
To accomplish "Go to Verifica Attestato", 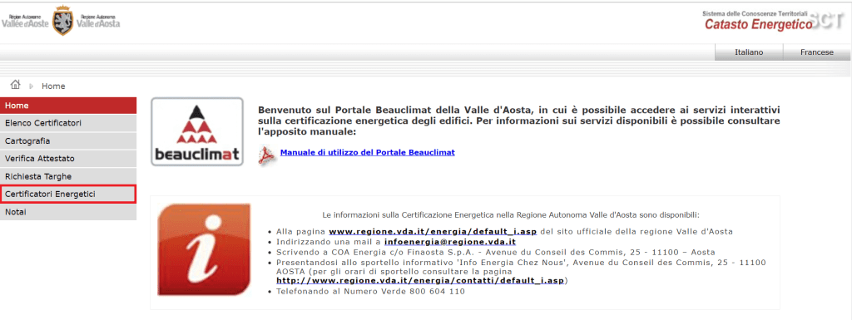I will [x=68, y=159].
